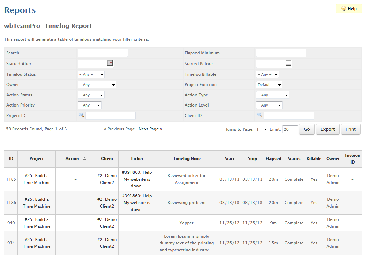The width and height of the screenshot is (366, 255).
Task: Click the Help lightbulb button
Action: click(349, 9)
